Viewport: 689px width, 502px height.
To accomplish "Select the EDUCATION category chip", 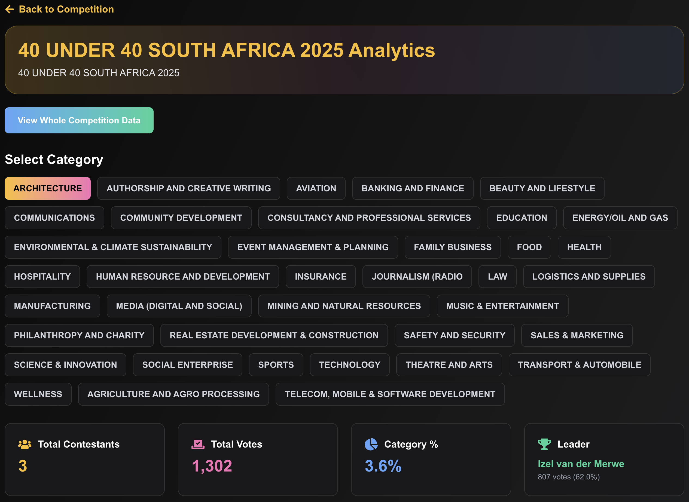I will [521, 218].
